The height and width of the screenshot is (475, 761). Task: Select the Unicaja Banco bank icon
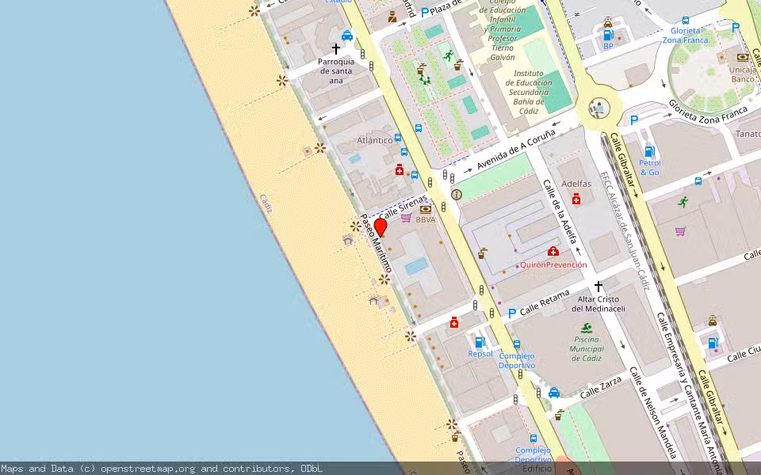[743, 58]
